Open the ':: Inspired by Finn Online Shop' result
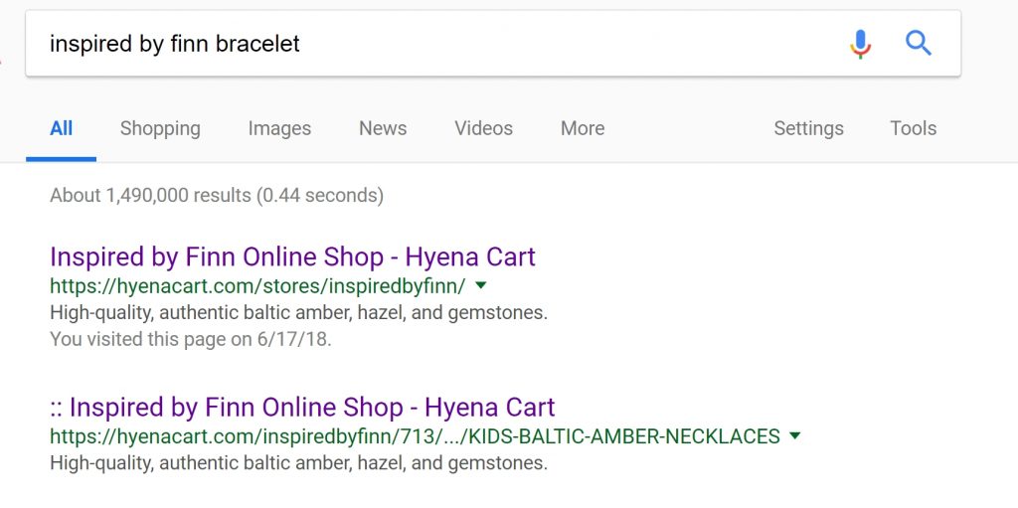 tap(302, 408)
